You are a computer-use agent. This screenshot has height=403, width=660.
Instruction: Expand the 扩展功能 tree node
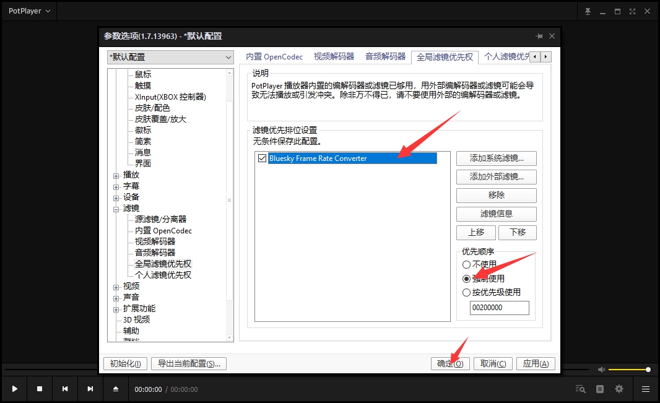116,310
